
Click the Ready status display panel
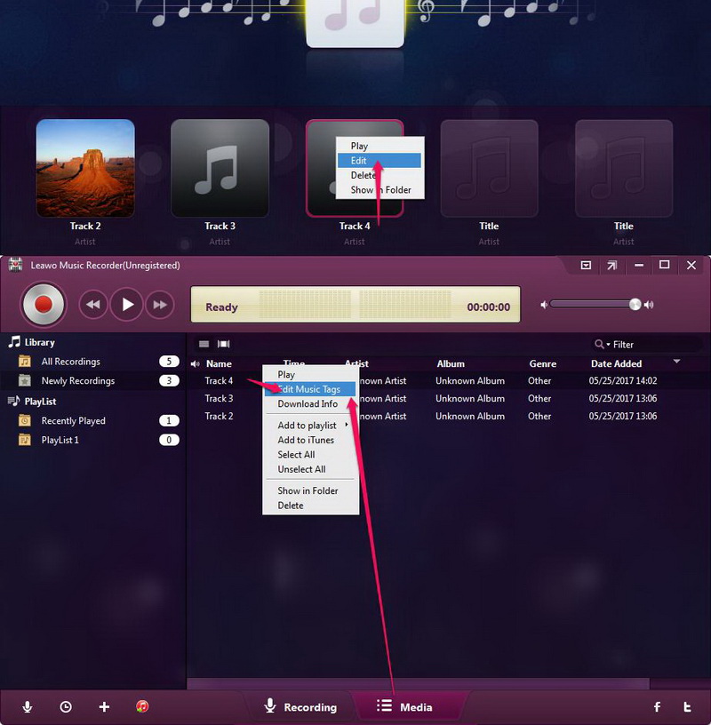point(355,304)
